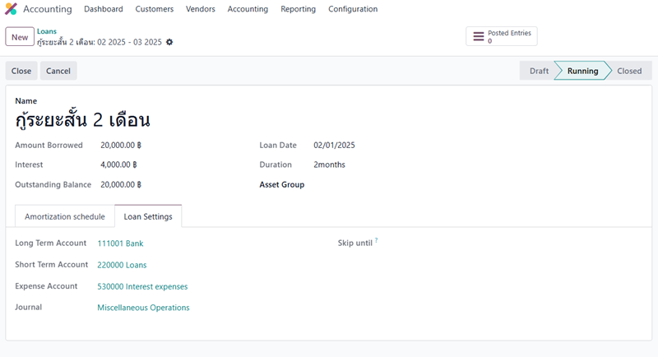Screen dimensions: 658x357
Task: Click the Cancel button
Action: 58,71
